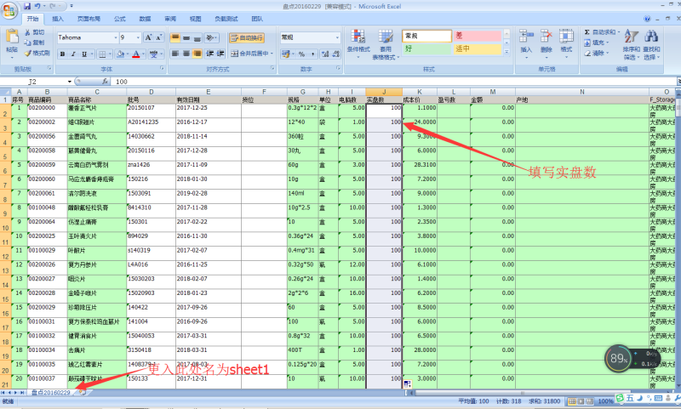The height and width of the screenshot is (409, 681).
Task: Toggle underline formatting
Action: pos(83,54)
